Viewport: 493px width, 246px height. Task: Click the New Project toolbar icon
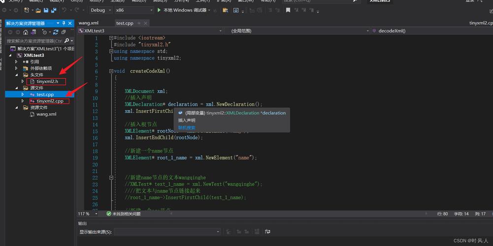(27, 10)
